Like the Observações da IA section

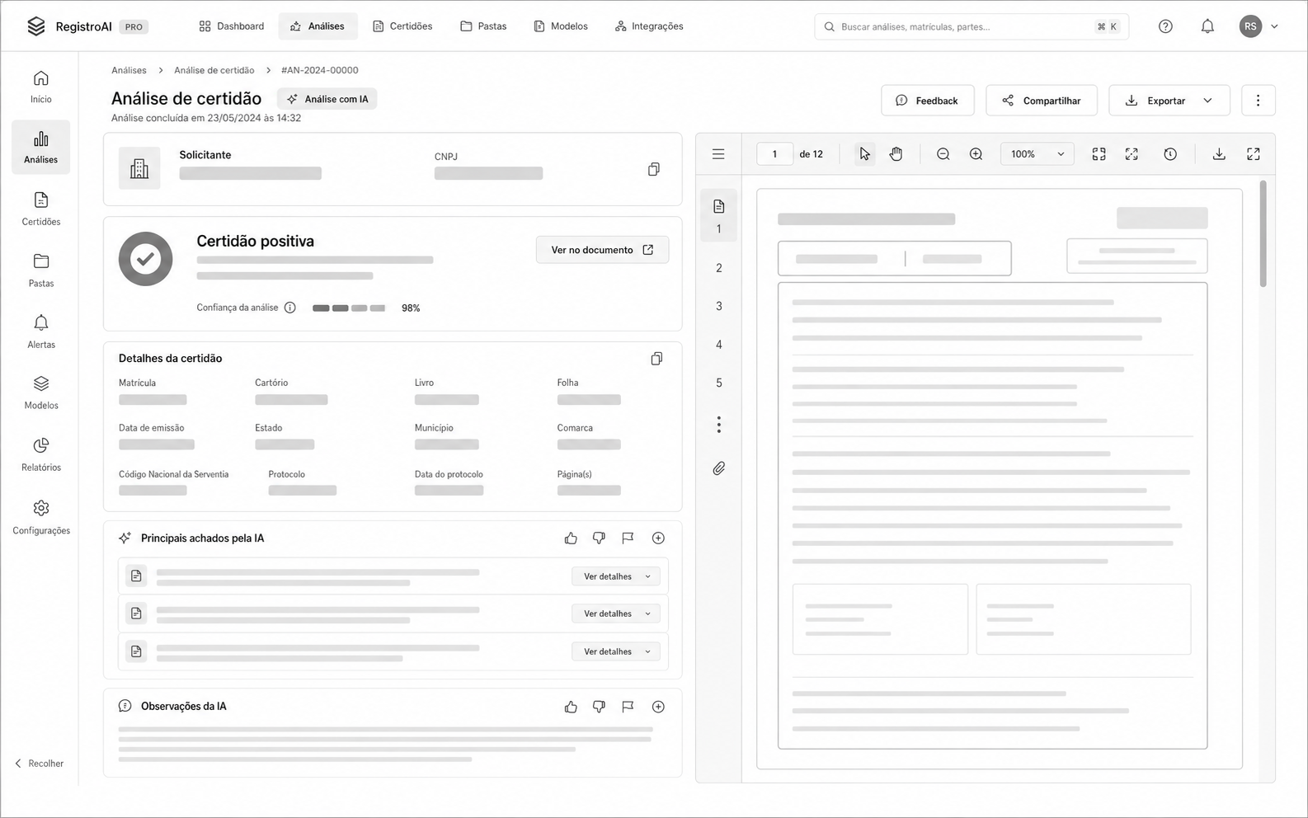pos(571,707)
